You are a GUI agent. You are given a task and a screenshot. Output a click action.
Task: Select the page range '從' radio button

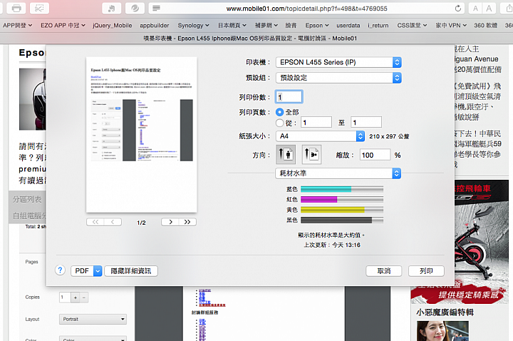tap(279, 123)
